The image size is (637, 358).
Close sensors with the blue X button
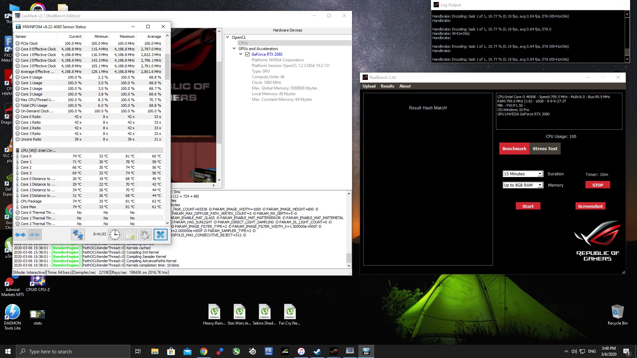click(x=161, y=235)
